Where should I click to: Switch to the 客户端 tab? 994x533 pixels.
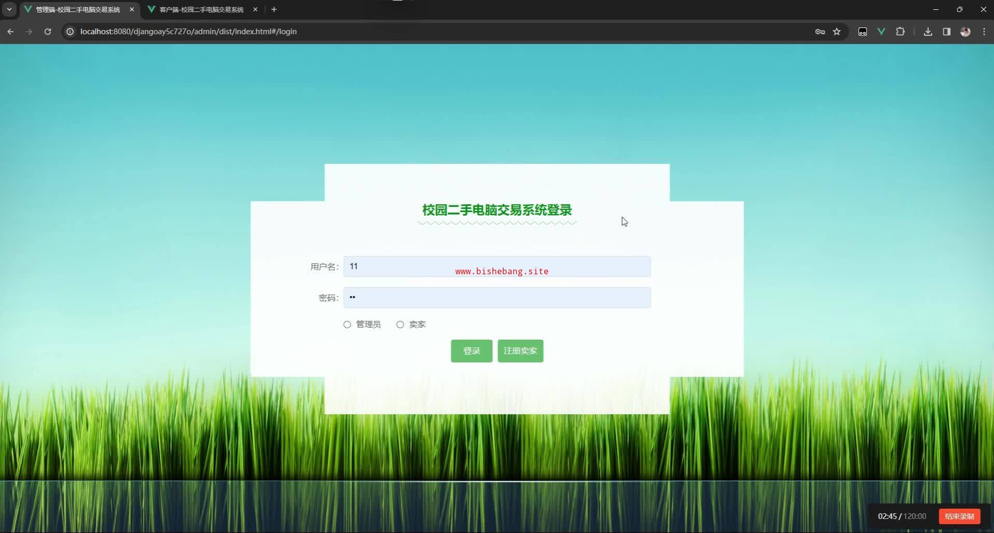coord(201,9)
